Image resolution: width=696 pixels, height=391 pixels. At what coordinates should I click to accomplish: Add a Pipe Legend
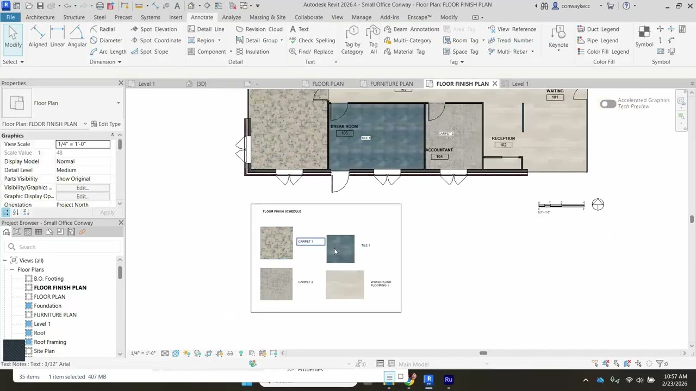597,41
